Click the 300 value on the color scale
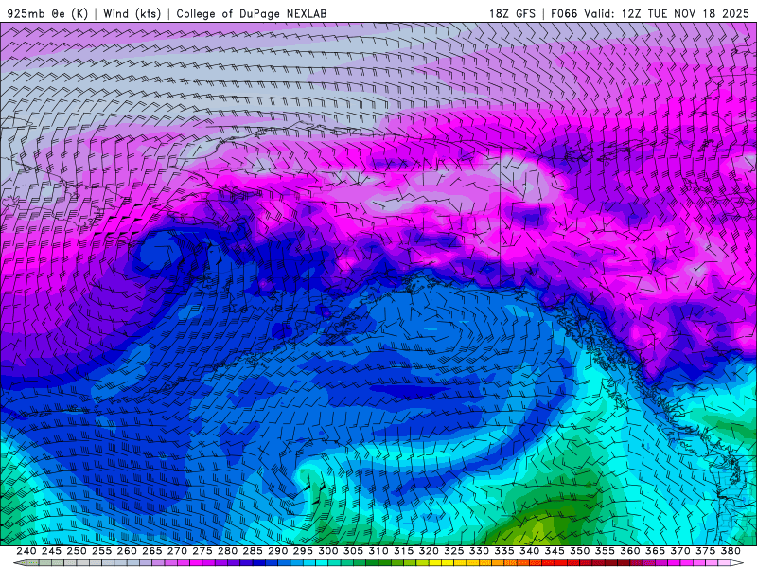 (327, 551)
